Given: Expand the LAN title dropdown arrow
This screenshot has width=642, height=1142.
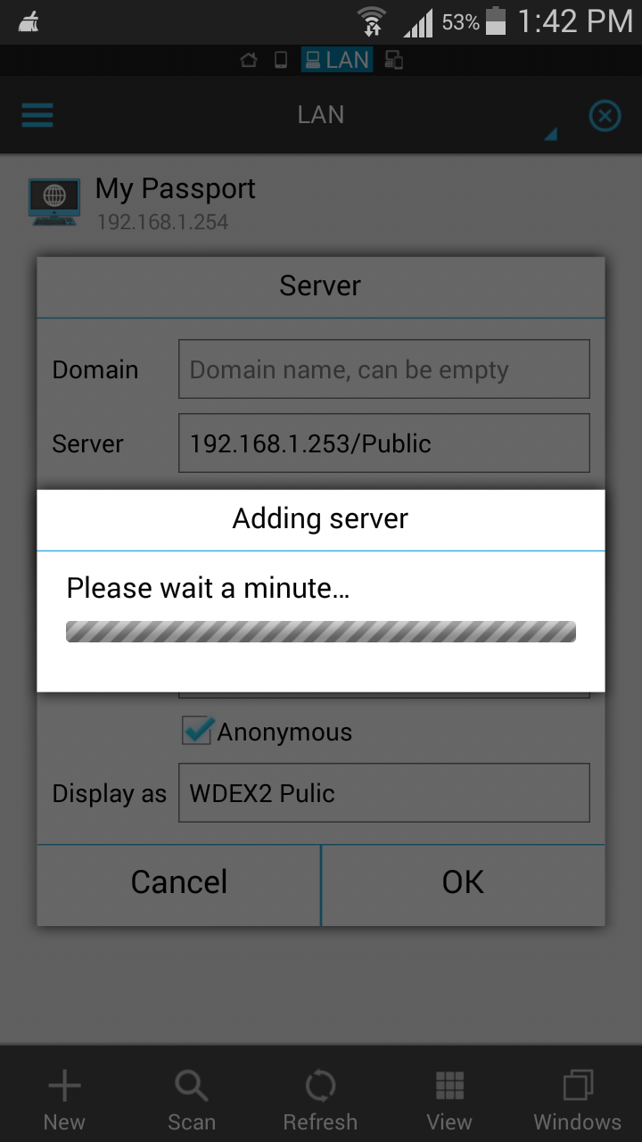Looking at the screenshot, I should (550, 134).
